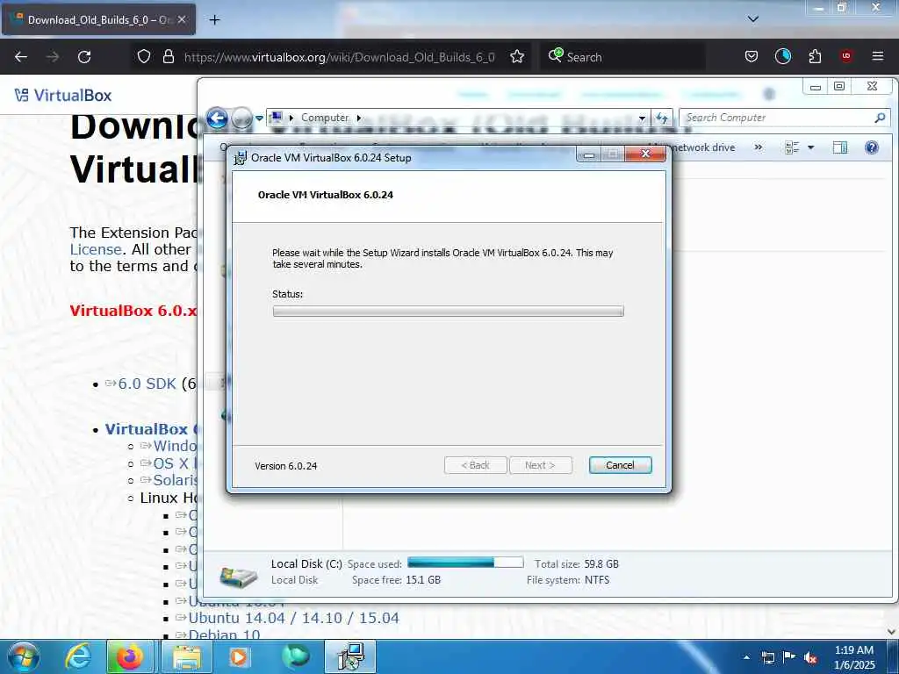Click the Firefox Search box

click(622, 57)
